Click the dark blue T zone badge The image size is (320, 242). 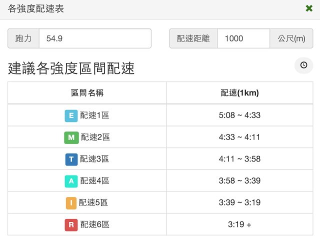71,159
